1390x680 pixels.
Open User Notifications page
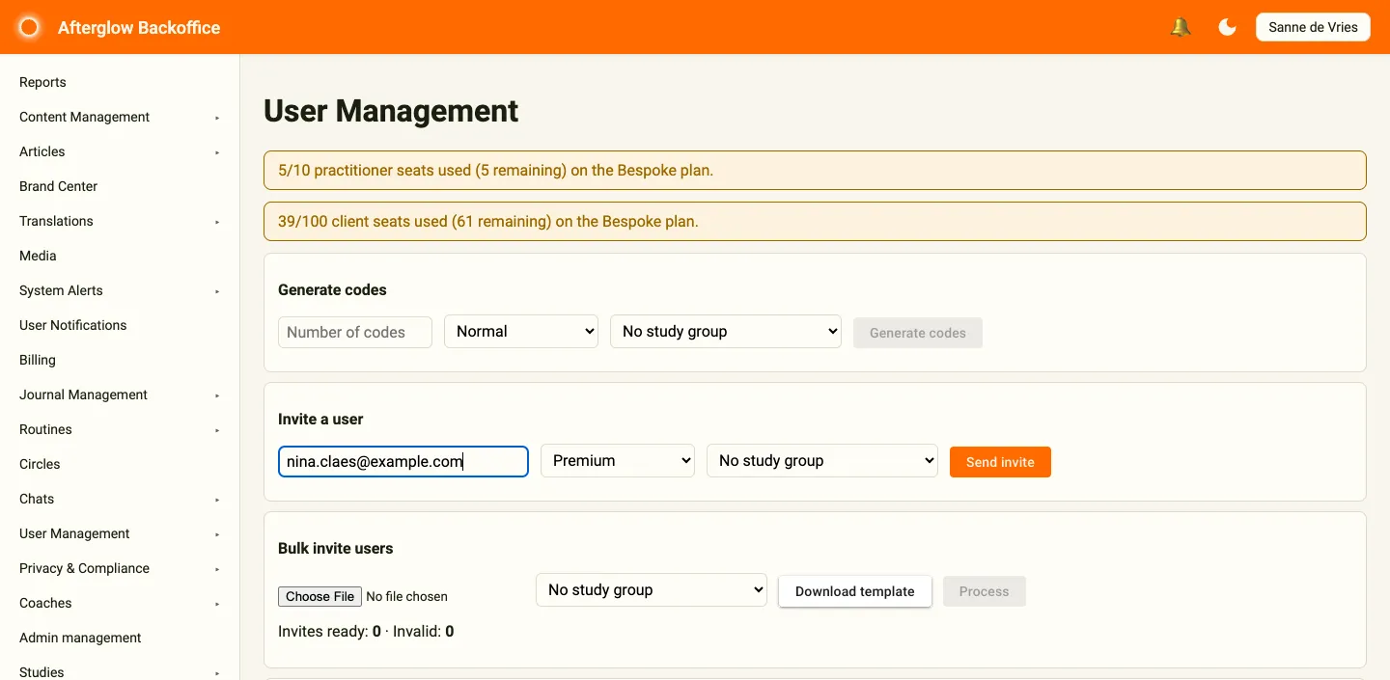[72, 325]
